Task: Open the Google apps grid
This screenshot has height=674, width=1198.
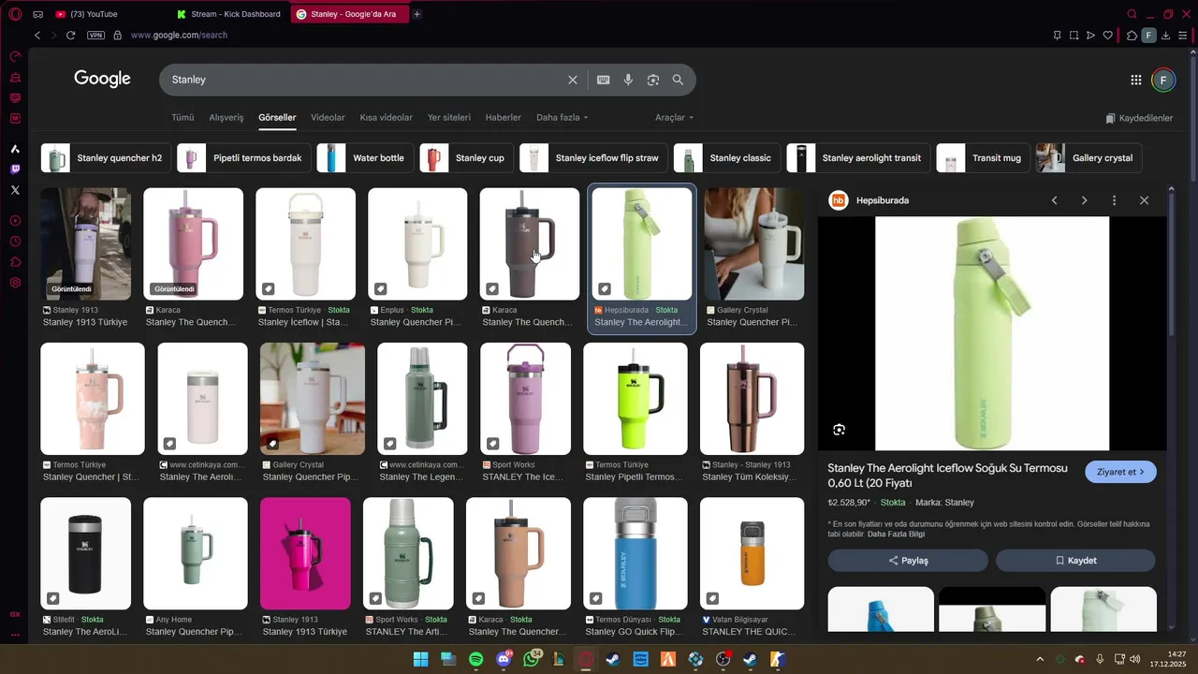Action: click(1135, 80)
